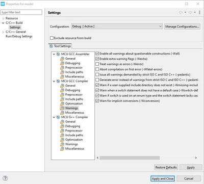
Task: Tick Exclude resource from build checkbox
Action: (x=52, y=38)
